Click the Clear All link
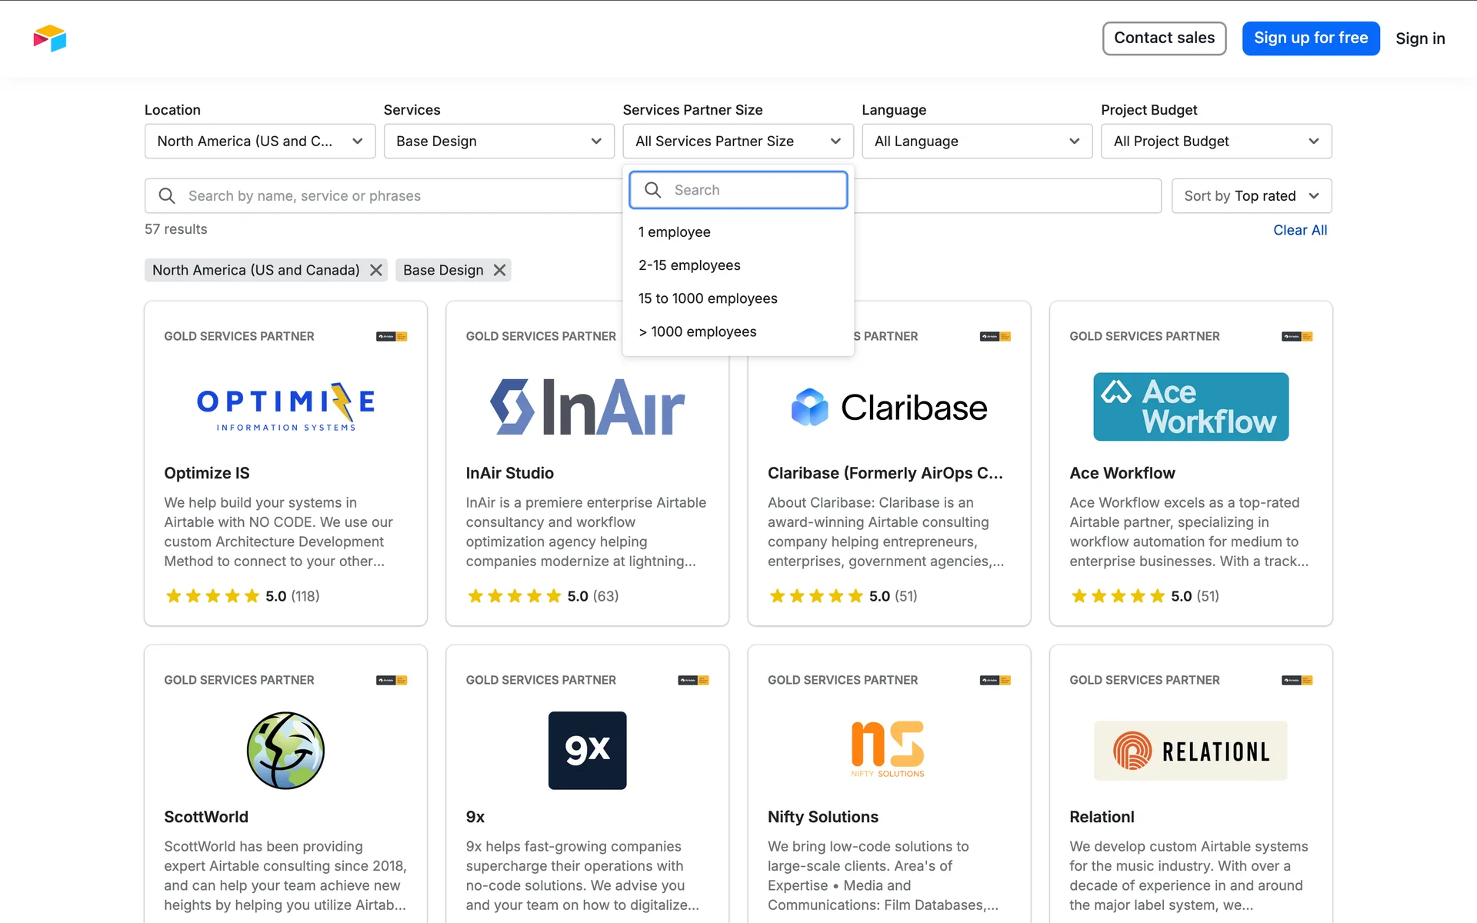 click(1299, 230)
